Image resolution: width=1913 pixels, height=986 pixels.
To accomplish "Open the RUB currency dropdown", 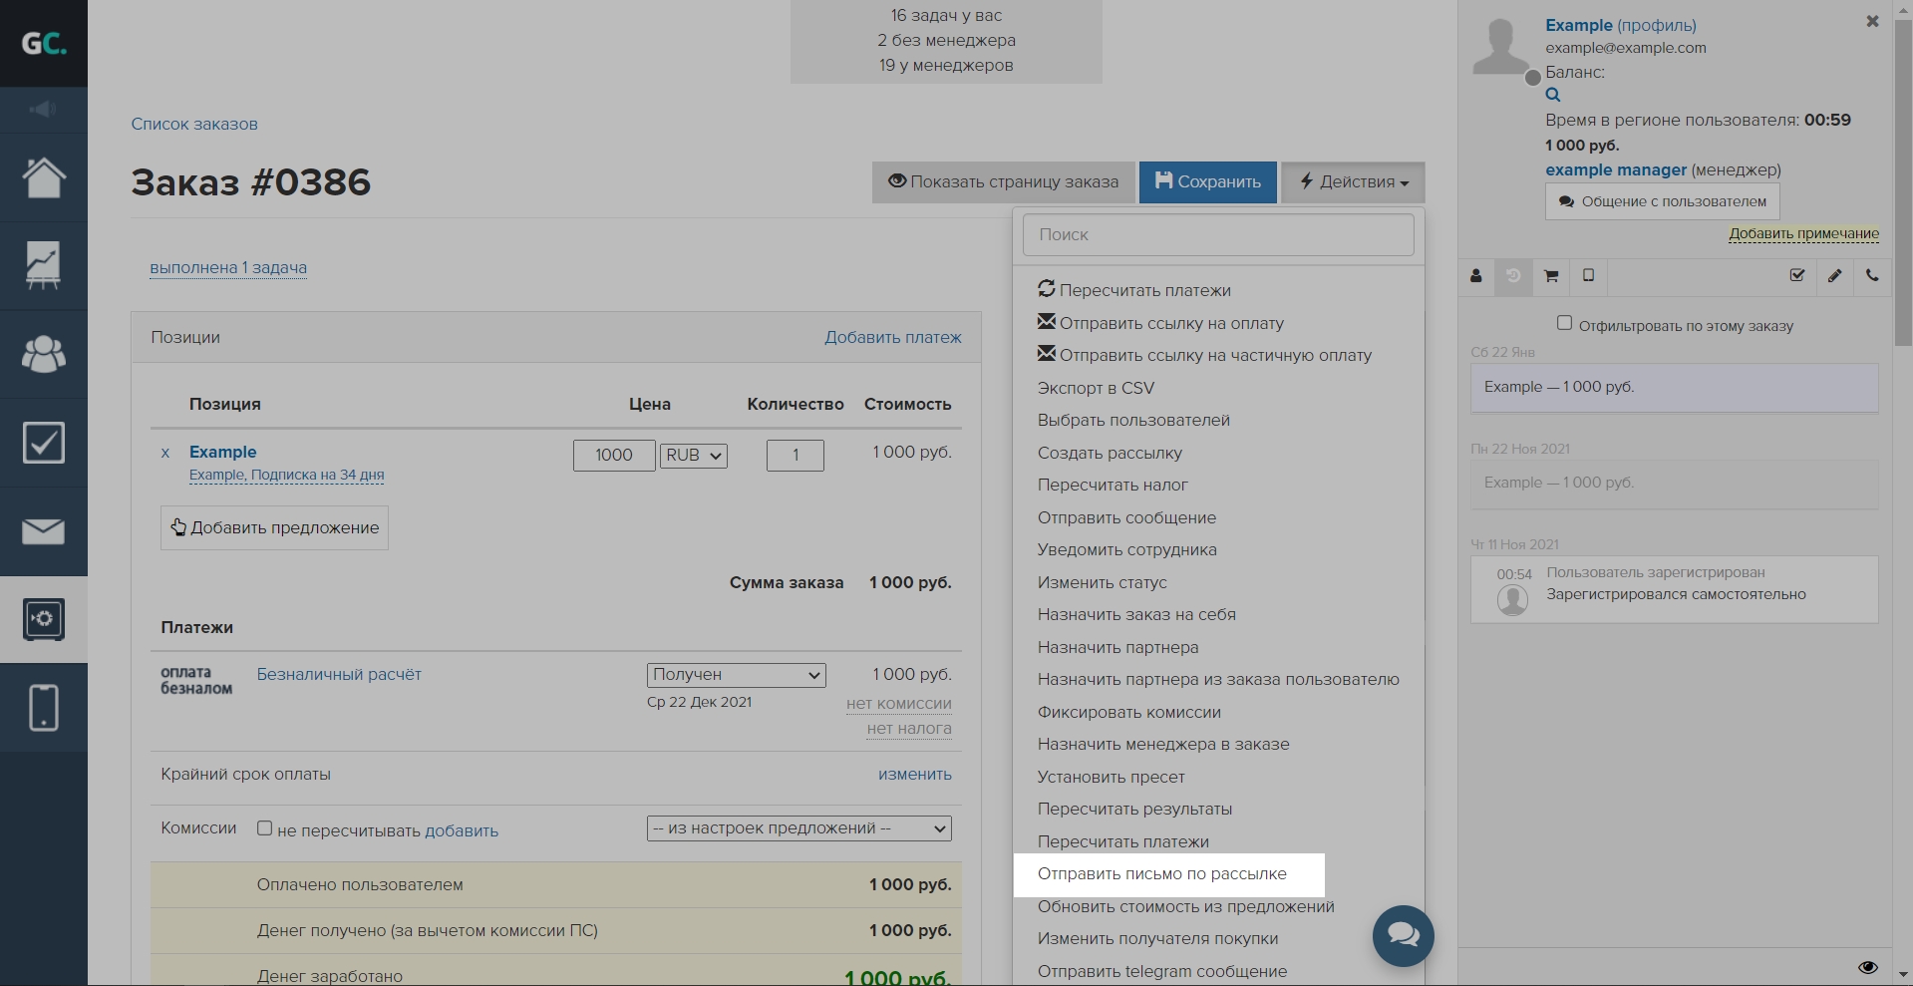I will click(693, 456).
